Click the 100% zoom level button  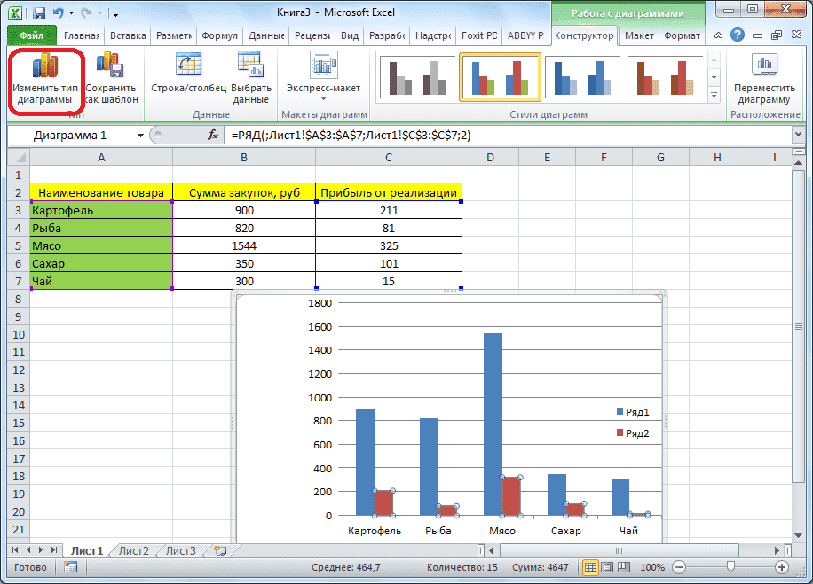(652, 567)
